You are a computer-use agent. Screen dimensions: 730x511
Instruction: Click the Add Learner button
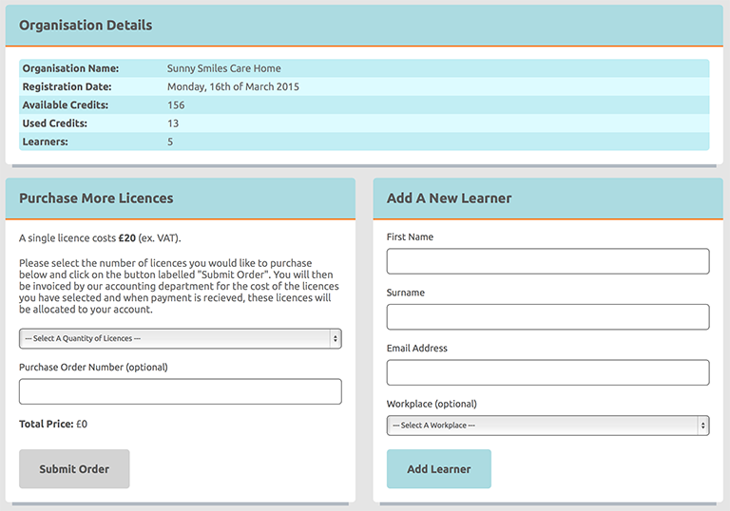[x=438, y=469]
